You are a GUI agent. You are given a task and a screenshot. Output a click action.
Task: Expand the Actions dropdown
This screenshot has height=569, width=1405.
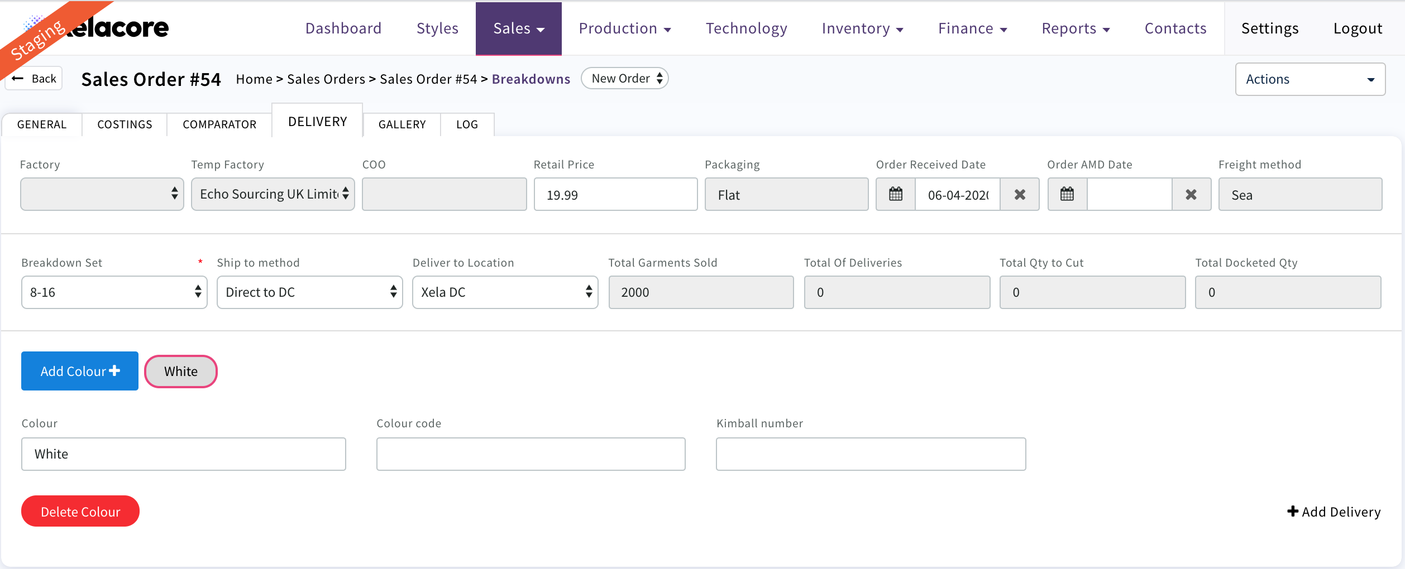[x=1310, y=79]
